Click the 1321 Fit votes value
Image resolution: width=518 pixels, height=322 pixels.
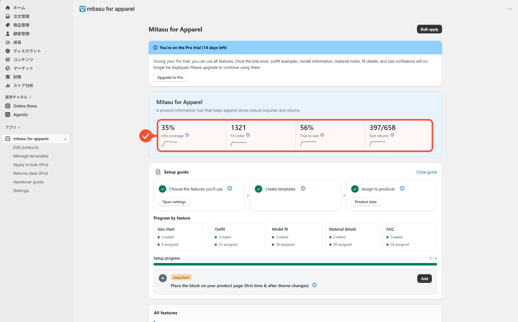point(238,128)
